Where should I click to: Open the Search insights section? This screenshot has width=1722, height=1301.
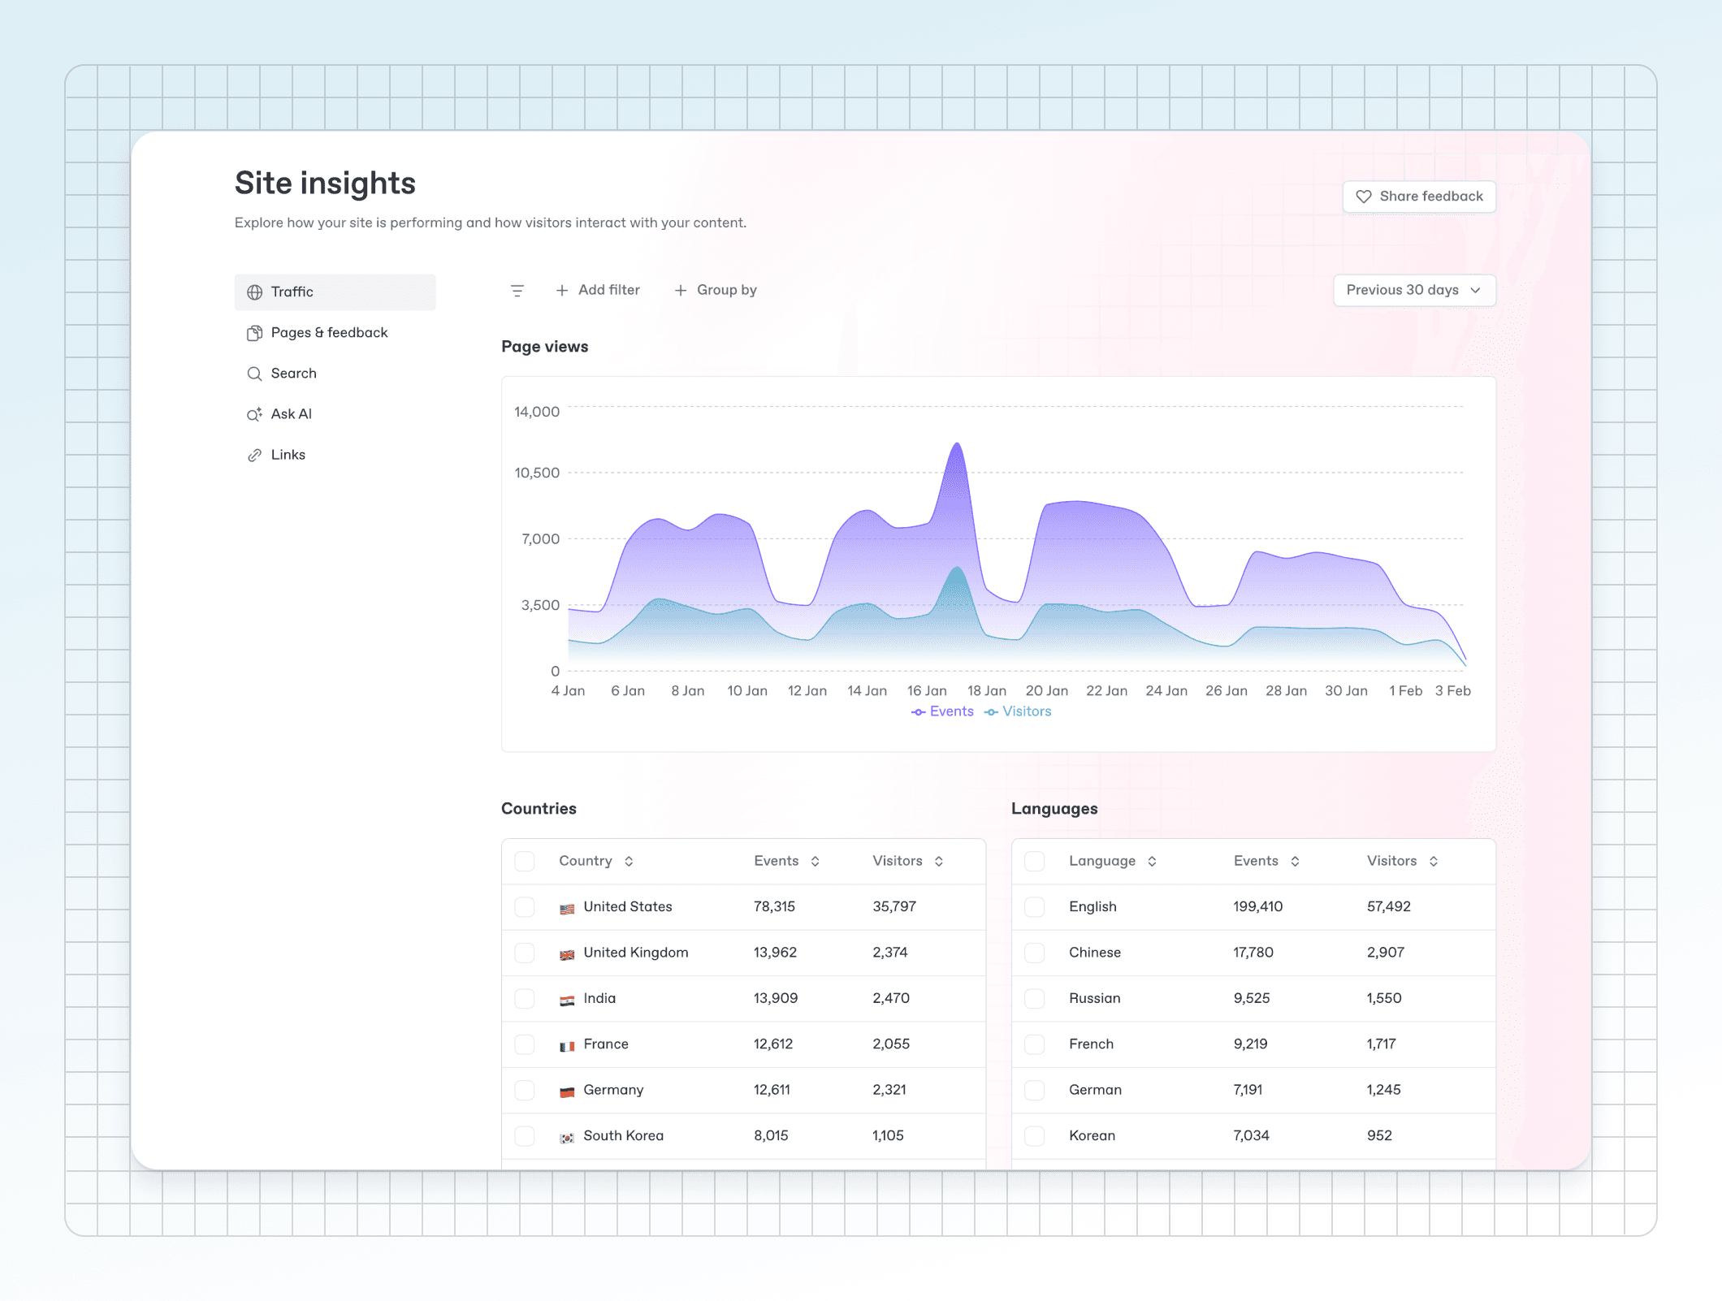tap(335, 374)
